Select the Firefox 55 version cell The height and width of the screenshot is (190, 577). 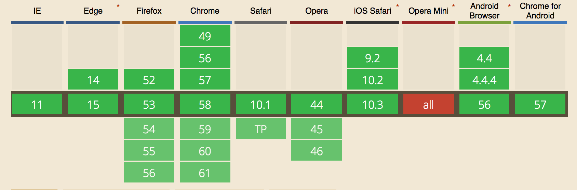point(149,151)
